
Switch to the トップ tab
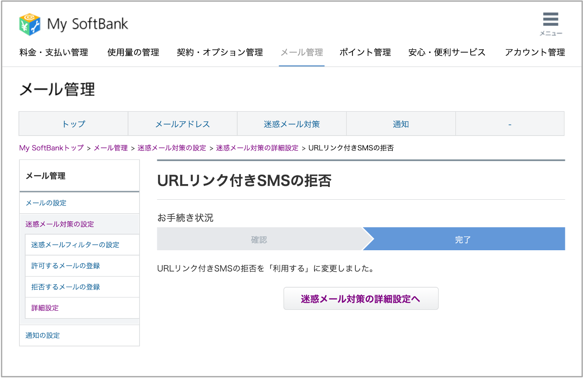click(x=74, y=124)
